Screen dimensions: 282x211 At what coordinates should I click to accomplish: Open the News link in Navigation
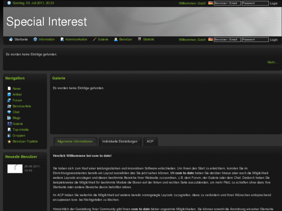[17, 89]
